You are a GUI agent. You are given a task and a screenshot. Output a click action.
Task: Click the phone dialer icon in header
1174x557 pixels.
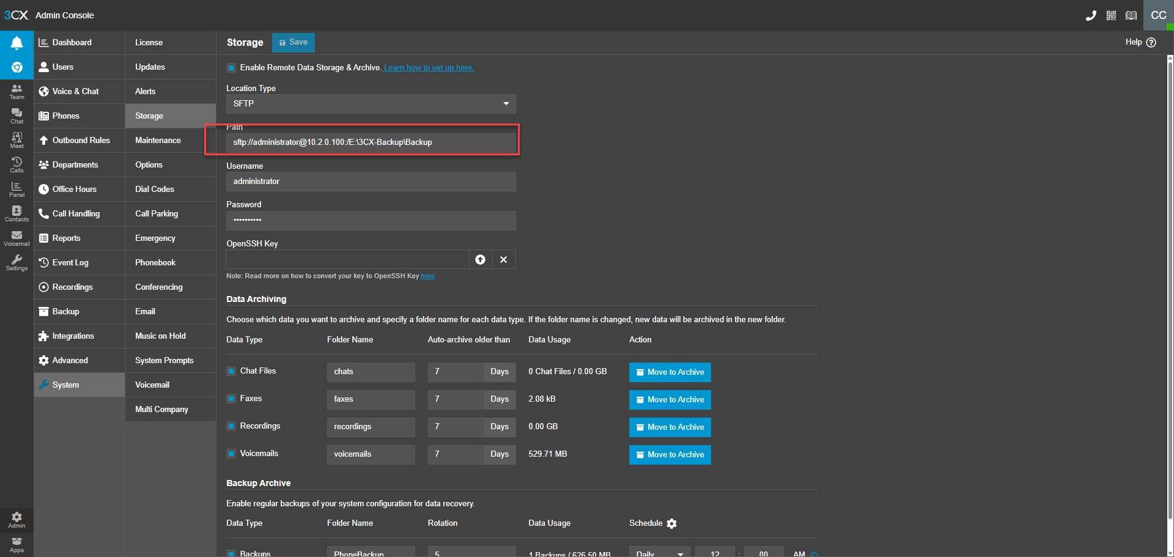pos(1091,15)
